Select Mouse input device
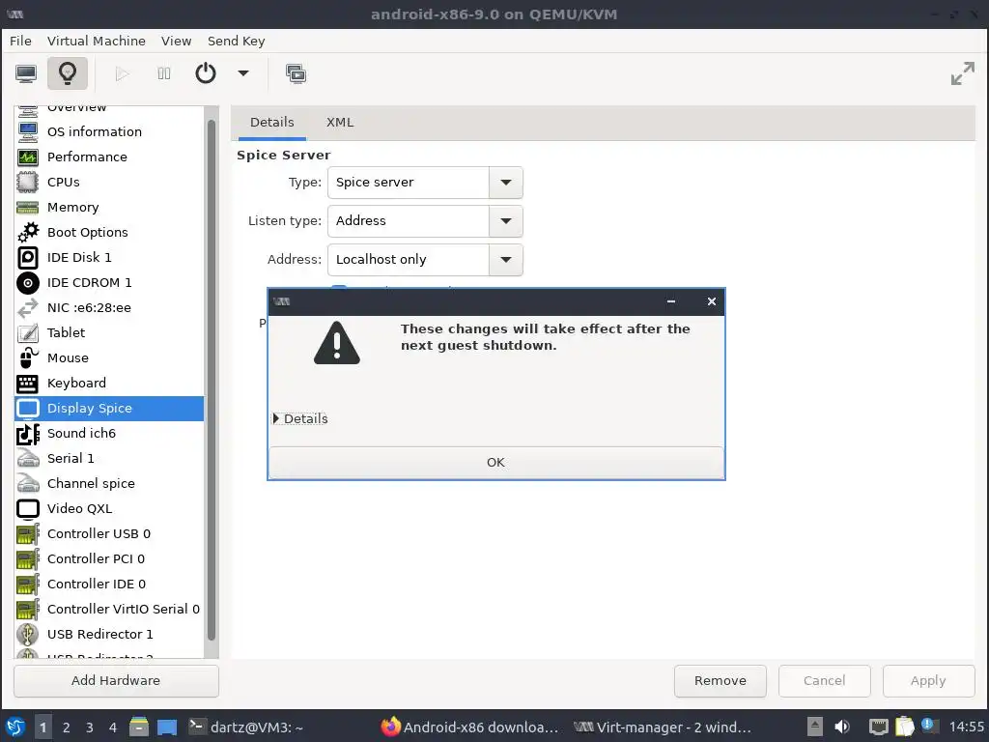The width and height of the screenshot is (989, 742). pos(109,357)
